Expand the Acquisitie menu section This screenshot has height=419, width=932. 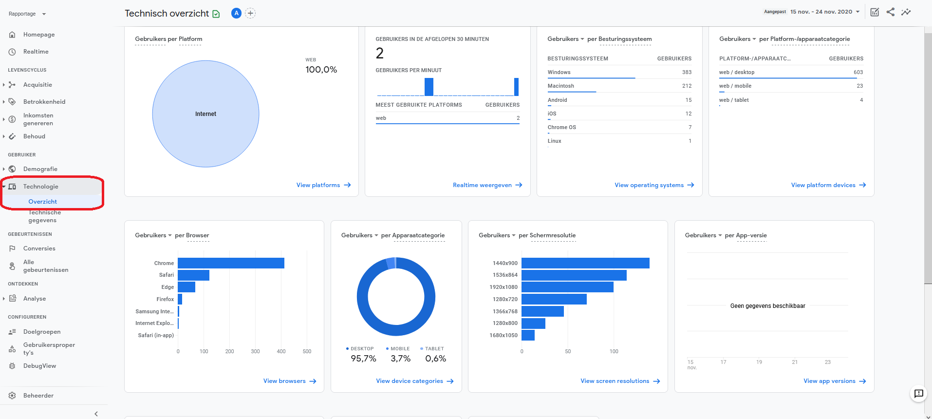pos(4,85)
